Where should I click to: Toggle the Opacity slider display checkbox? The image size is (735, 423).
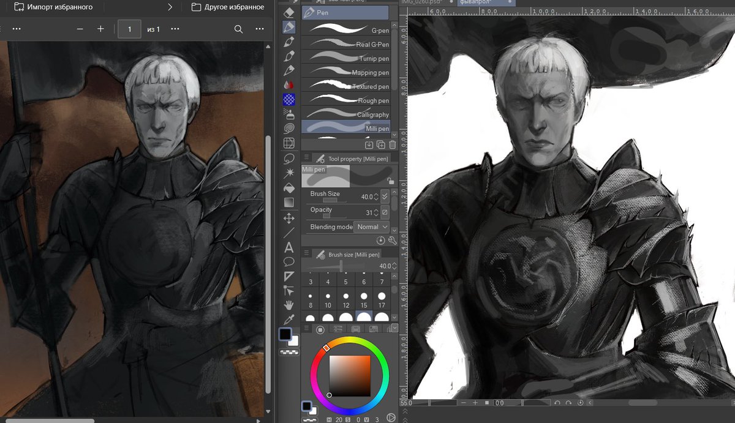[385, 212]
